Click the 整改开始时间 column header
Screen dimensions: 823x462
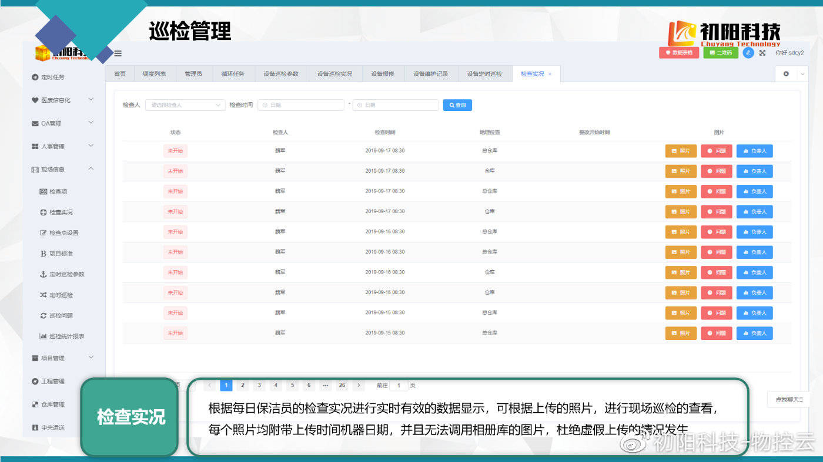coord(594,132)
